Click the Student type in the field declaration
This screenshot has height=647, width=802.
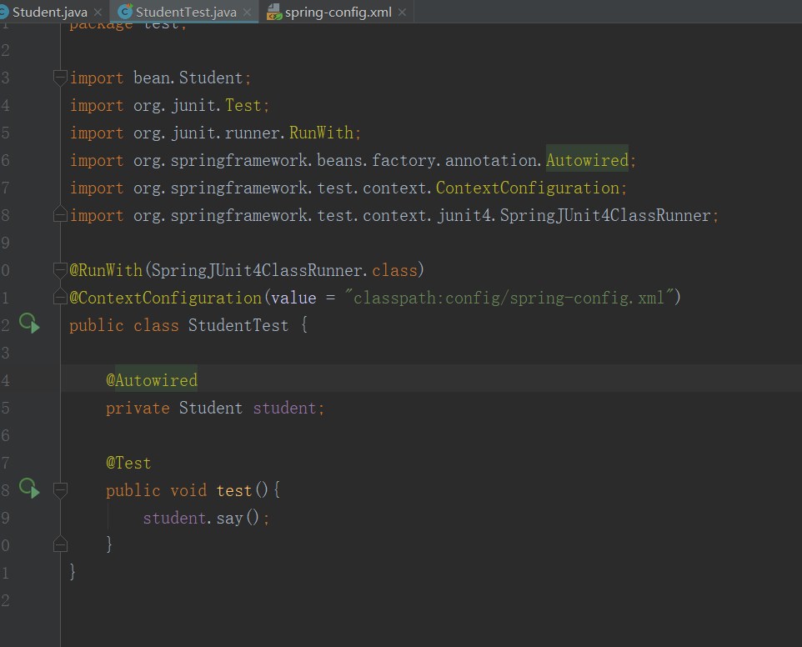tap(211, 409)
